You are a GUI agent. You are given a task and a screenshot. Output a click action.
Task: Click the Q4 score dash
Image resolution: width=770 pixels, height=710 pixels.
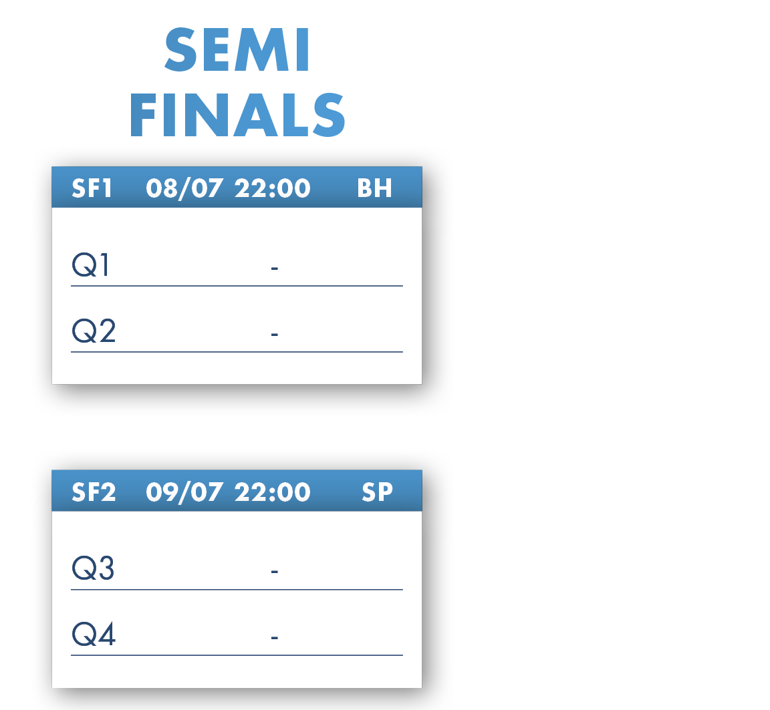point(275,638)
